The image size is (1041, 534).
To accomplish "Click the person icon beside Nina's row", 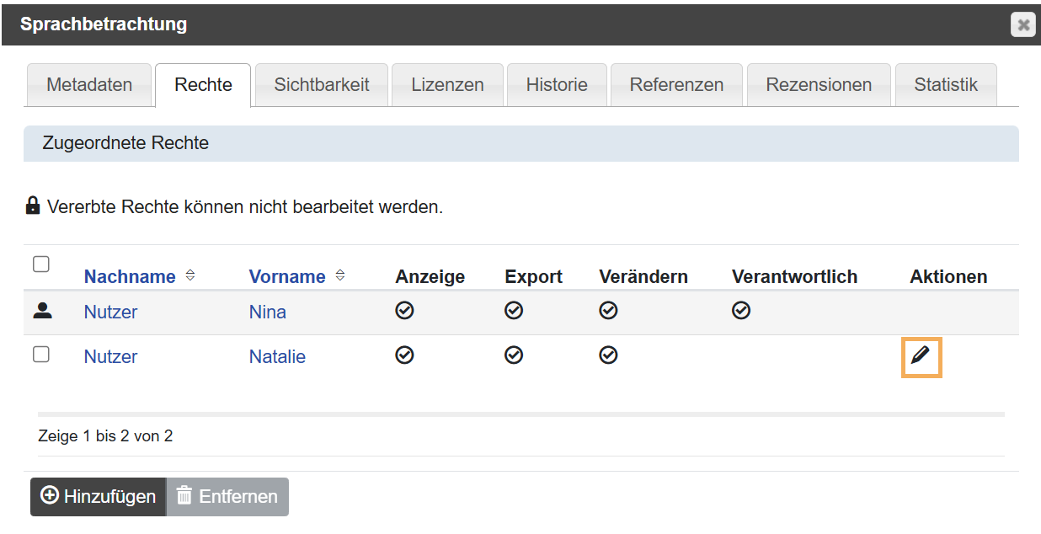I will coord(41,311).
